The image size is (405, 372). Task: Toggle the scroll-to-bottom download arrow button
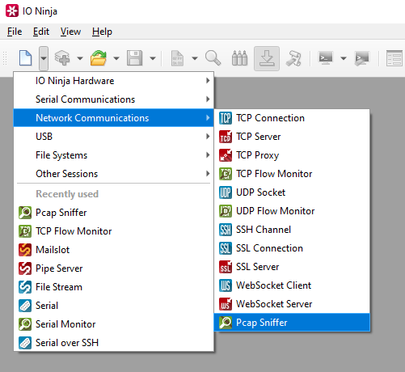click(267, 58)
